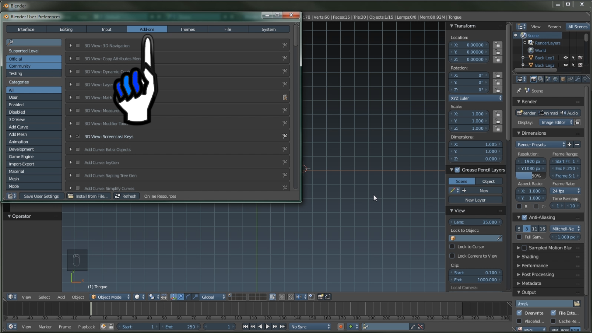
Task: Click World globe icon in outliner
Action: coord(531,50)
